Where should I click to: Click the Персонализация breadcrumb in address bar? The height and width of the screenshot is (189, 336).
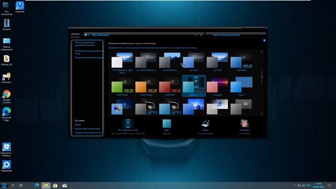100,35
